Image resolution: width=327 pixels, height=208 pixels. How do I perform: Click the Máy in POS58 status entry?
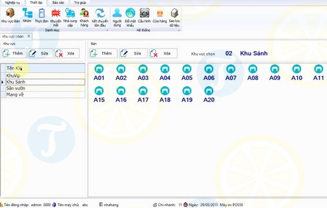(x=232, y=205)
